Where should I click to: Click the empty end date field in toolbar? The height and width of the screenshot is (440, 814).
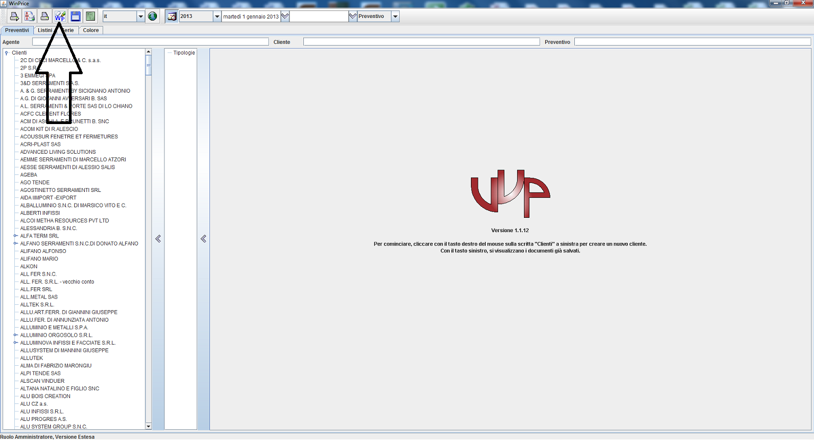point(319,16)
